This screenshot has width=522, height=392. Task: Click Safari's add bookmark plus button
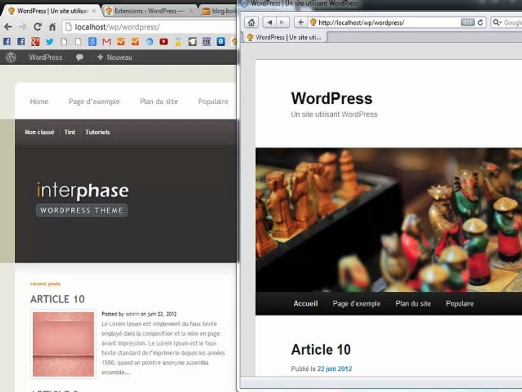(301, 22)
